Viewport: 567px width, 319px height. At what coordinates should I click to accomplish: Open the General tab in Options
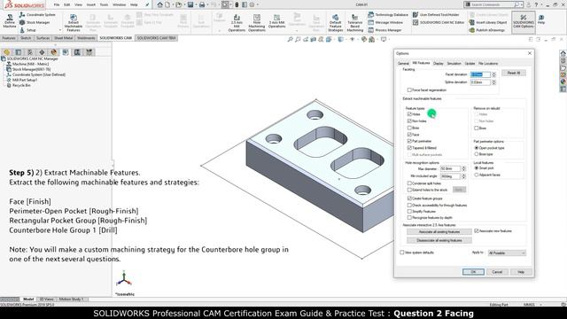point(403,63)
